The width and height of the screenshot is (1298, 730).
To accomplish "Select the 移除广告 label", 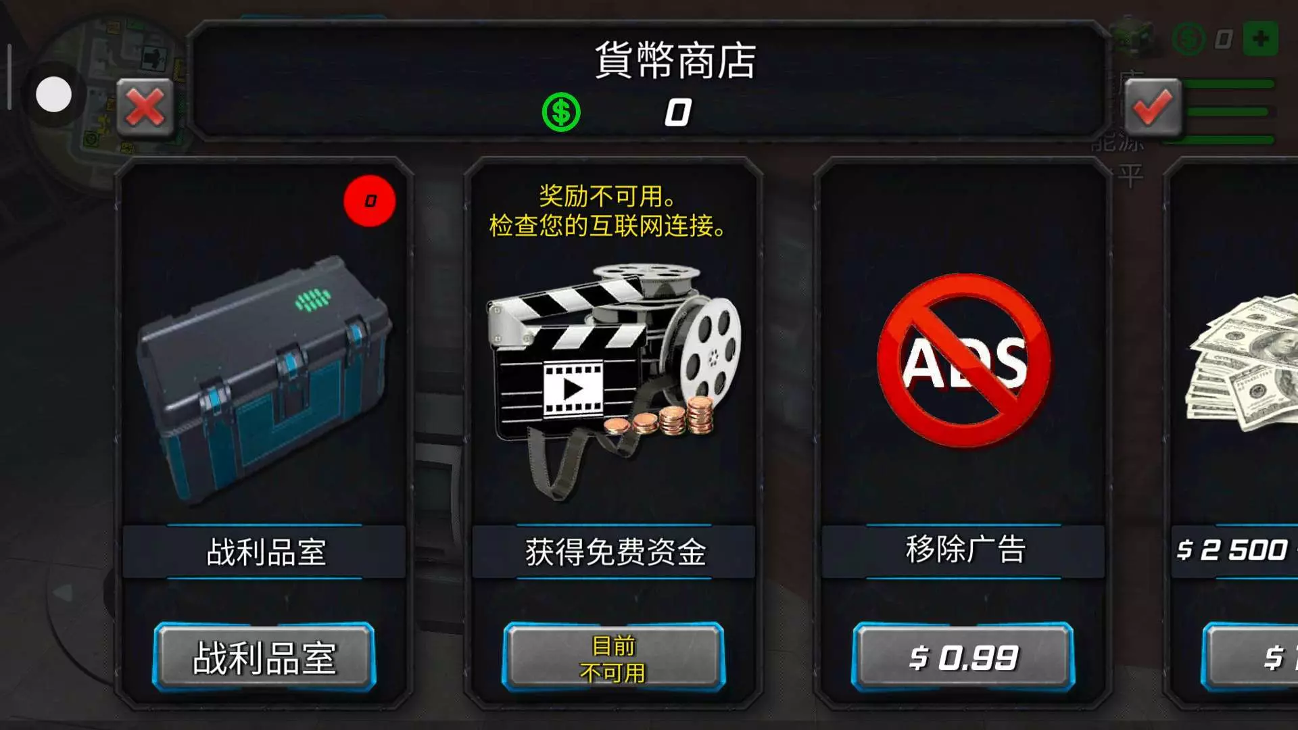I will [x=964, y=550].
